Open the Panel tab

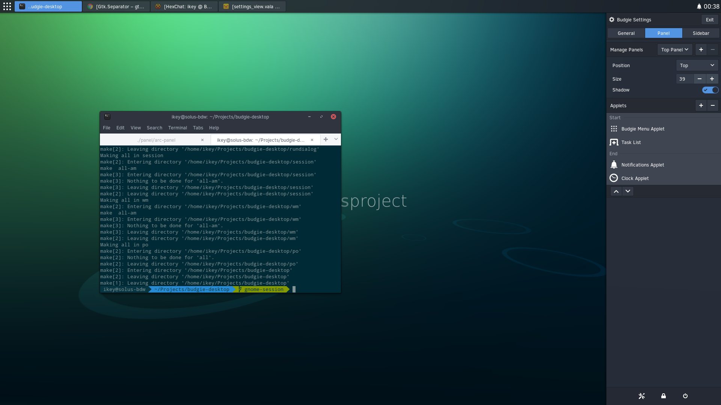pos(664,33)
